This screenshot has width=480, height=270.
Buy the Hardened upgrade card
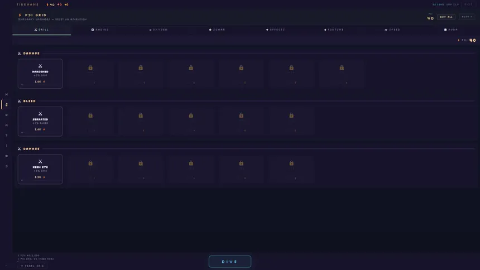click(40, 74)
